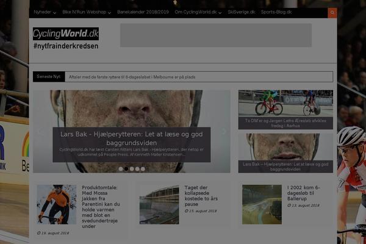
Task: Visit Sports-Blog.dk link in navbar
Action: pos(276,12)
